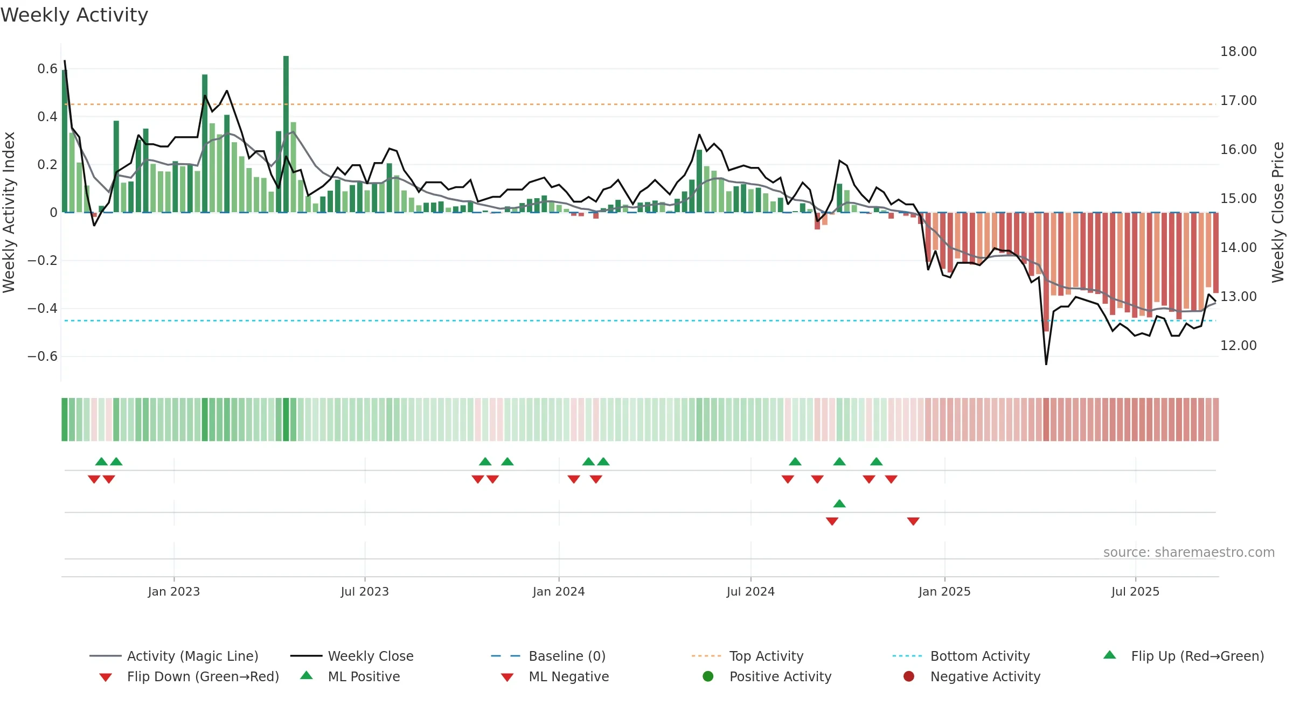
Task: Click the Flip Down red triangle legend icon
Action: [106, 677]
